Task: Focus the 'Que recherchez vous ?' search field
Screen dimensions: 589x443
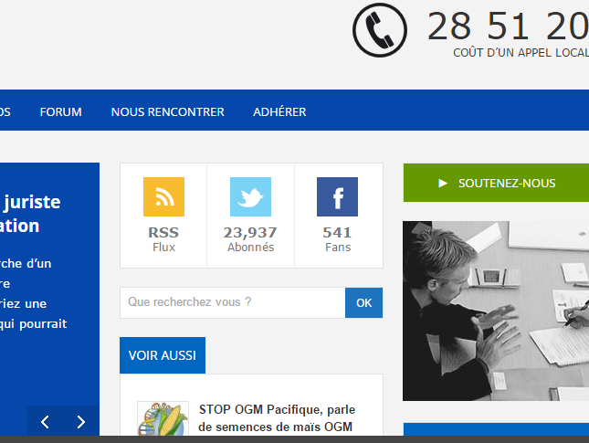Action: point(232,302)
